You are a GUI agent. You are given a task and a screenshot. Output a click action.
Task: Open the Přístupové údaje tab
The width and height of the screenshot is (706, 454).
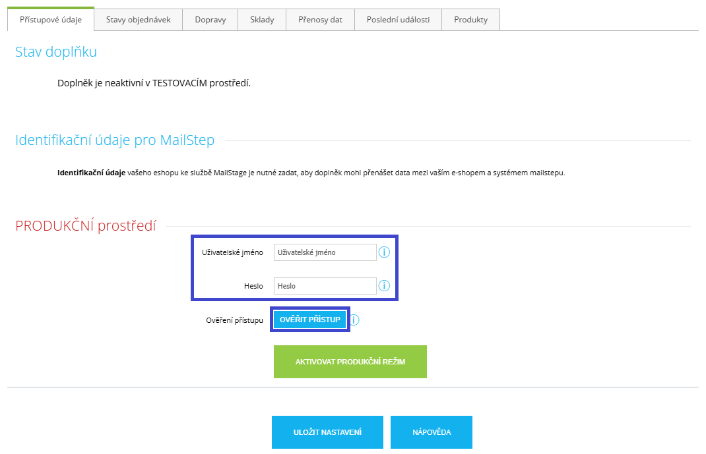[x=51, y=20]
